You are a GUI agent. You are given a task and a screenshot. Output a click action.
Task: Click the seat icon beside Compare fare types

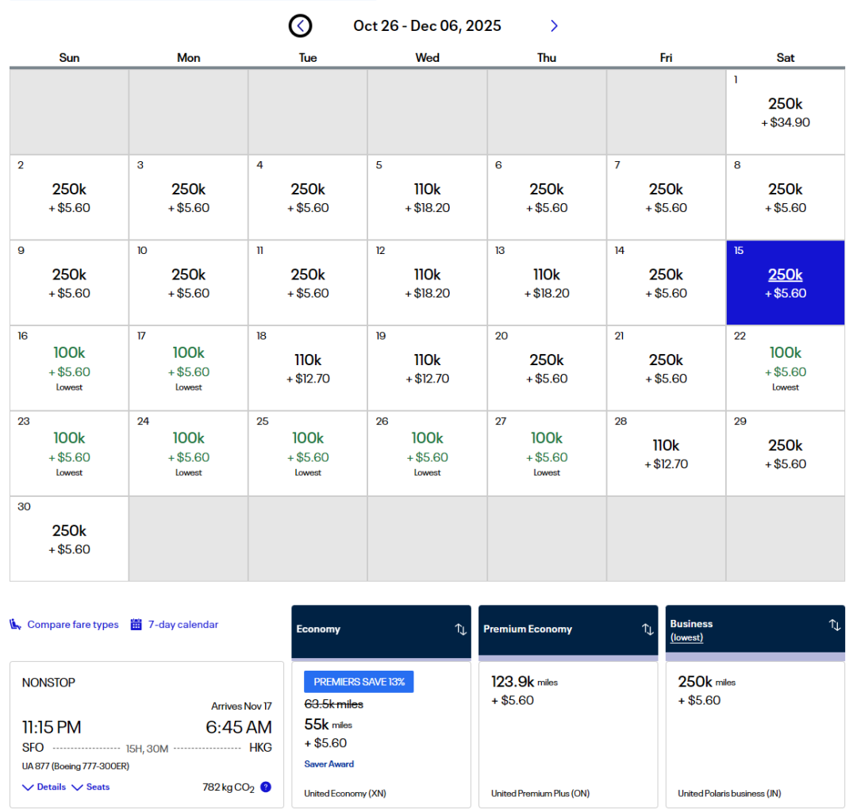(15, 625)
